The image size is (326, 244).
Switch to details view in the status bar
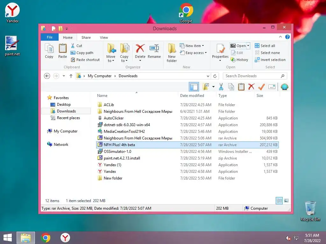279,200
